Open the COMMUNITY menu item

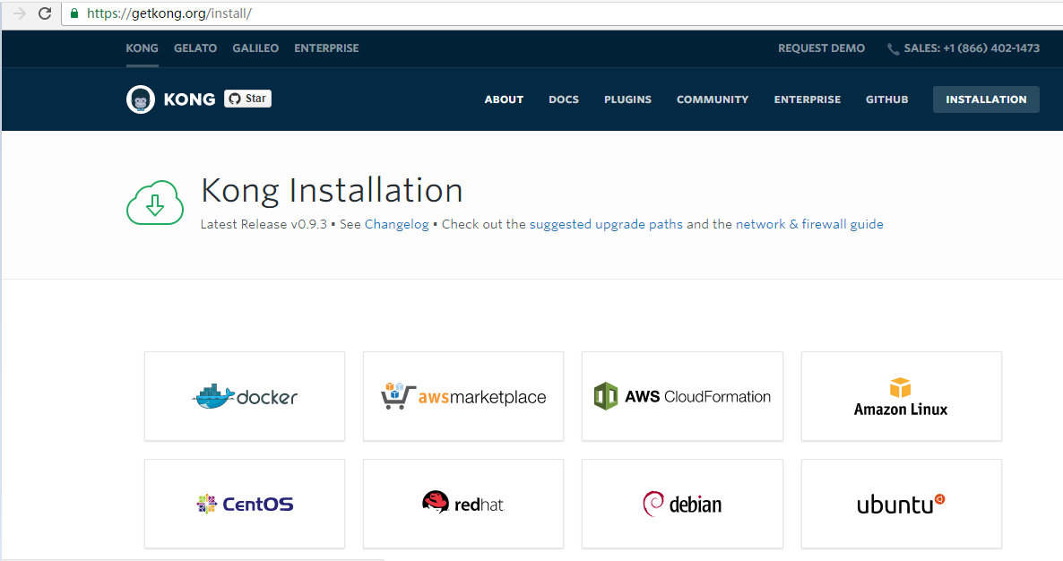point(713,99)
